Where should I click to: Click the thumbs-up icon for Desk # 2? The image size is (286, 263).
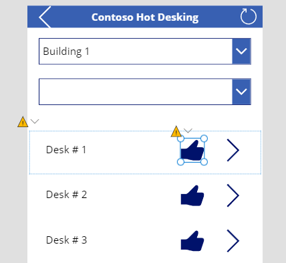click(192, 195)
